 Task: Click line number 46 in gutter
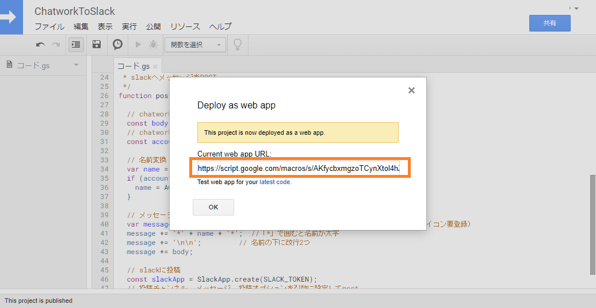coord(104,279)
